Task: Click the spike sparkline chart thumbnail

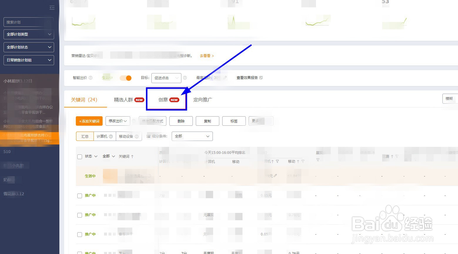Action: pos(239,22)
